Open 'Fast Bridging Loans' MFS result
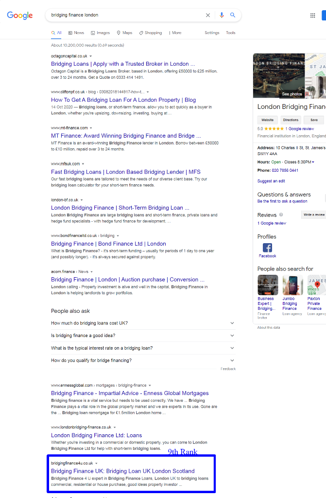This screenshot has width=326, height=498. click(126, 172)
